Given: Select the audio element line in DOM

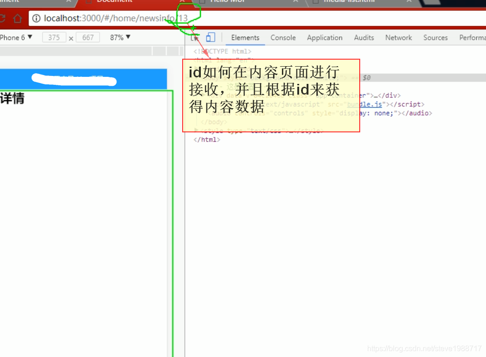Looking at the screenshot, I should click(320, 113).
